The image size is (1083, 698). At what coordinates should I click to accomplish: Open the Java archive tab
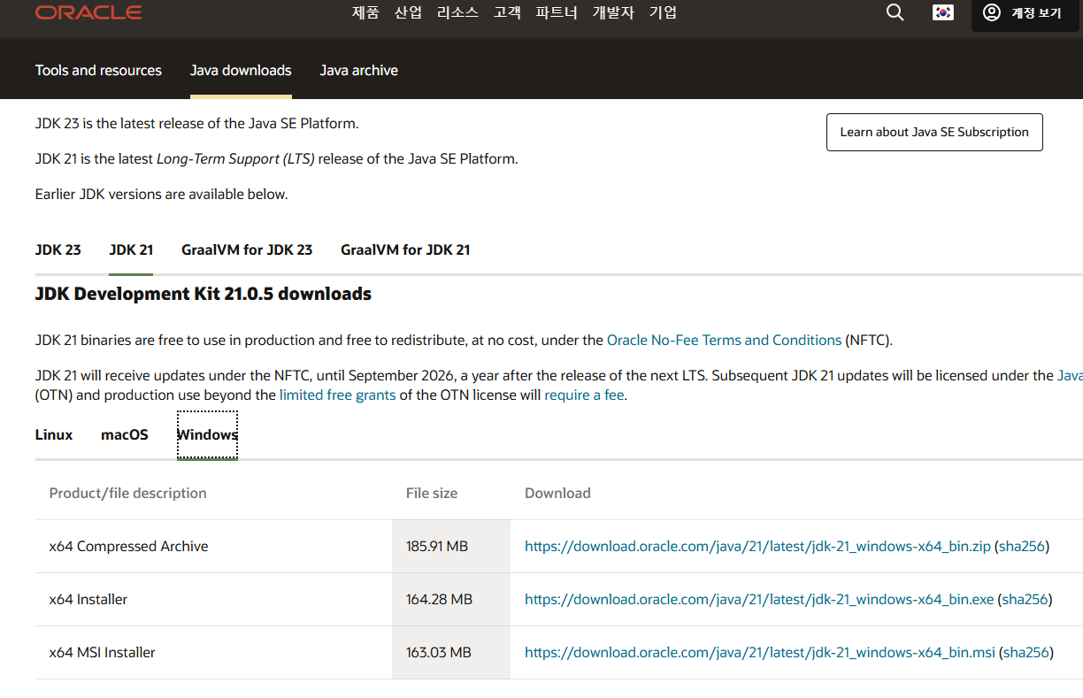[x=358, y=71]
